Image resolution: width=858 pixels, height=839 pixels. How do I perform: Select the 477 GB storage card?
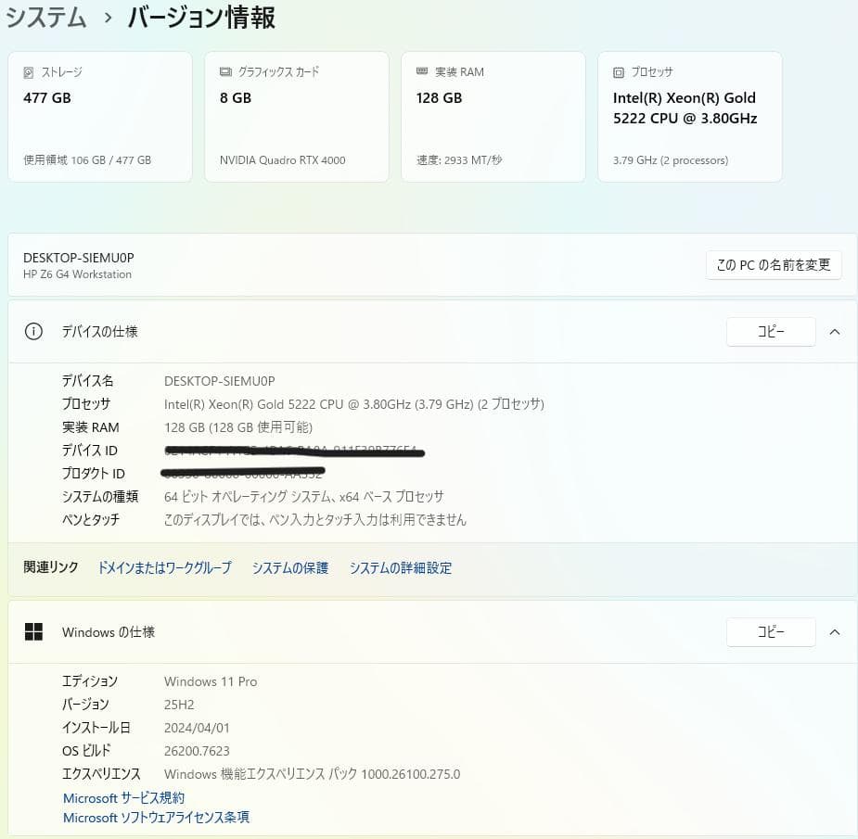[x=99, y=116]
